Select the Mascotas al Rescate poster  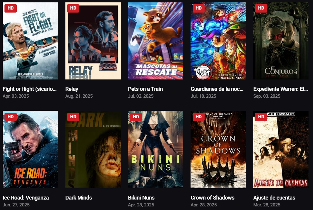(156, 41)
